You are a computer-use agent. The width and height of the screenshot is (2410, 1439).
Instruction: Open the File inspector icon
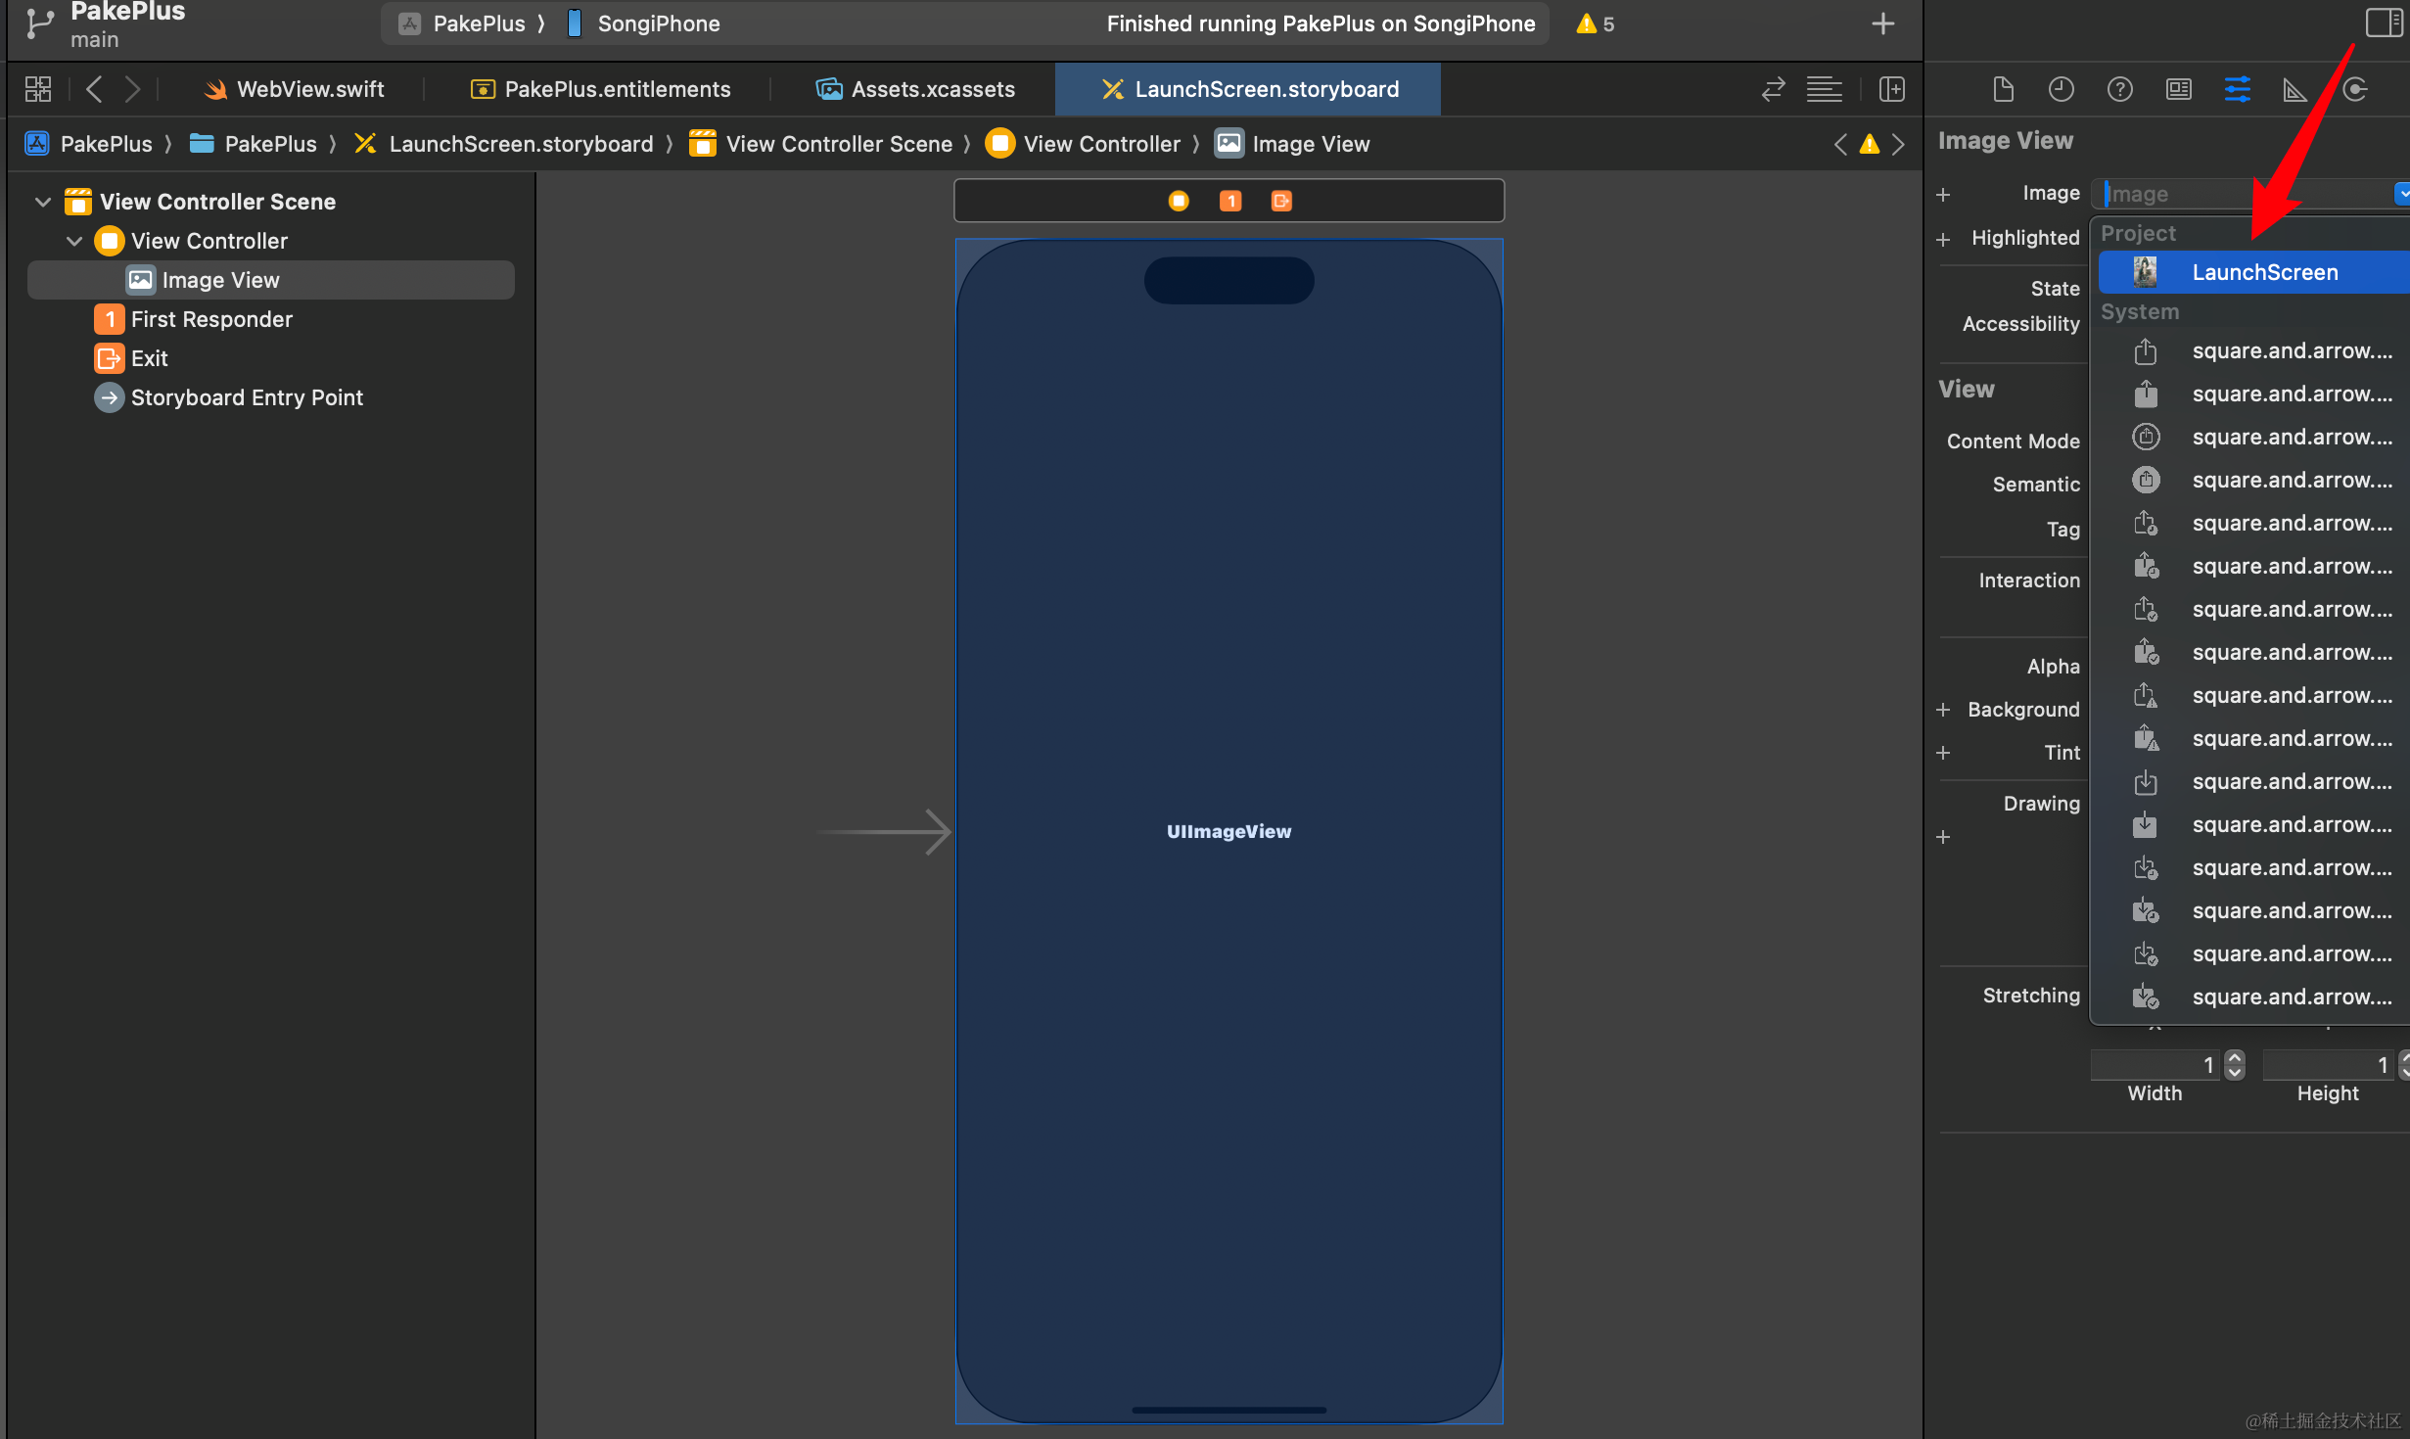point(2003,90)
